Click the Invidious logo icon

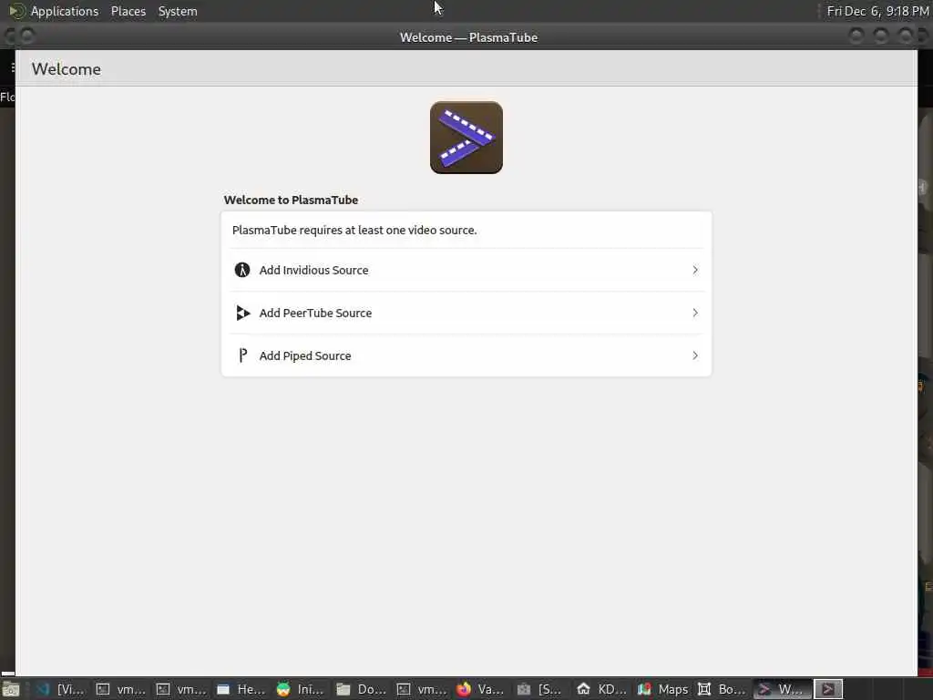[242, 270]
